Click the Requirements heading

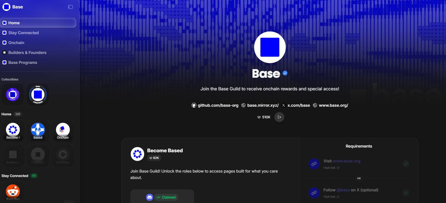(359, 146)
